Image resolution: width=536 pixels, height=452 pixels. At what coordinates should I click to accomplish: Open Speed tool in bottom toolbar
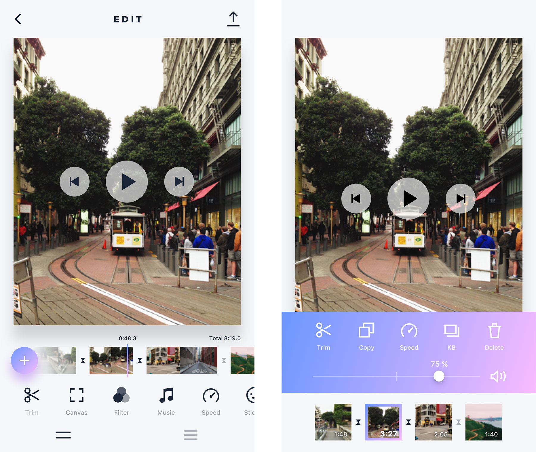211,400
